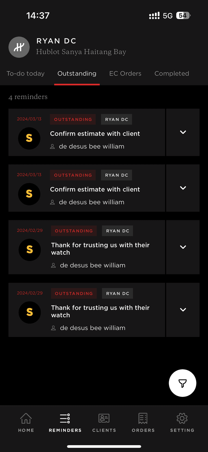The image size is (208, 452).
Task: Open the filter funnel button
Action: (x=183, y=383)
